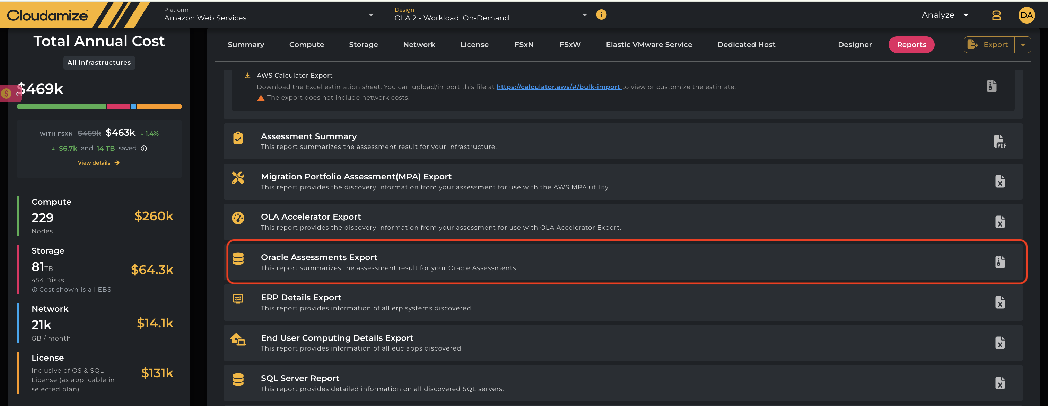1048x406 pixels.
Task: Click the design info icon in header
Action: [601, 15]
